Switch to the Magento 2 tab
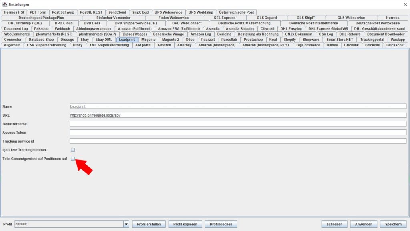Viewport: 410px width, 231px height. click(x=171, y=40)
